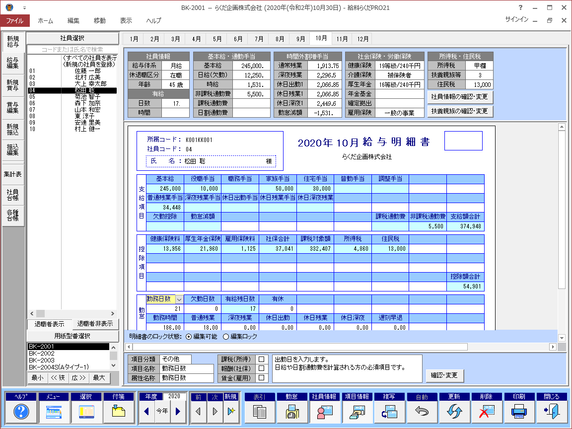Screen dimensions: 572x429
Task: Toggle the 報酬(社保) checkbox
Action: 262,368
